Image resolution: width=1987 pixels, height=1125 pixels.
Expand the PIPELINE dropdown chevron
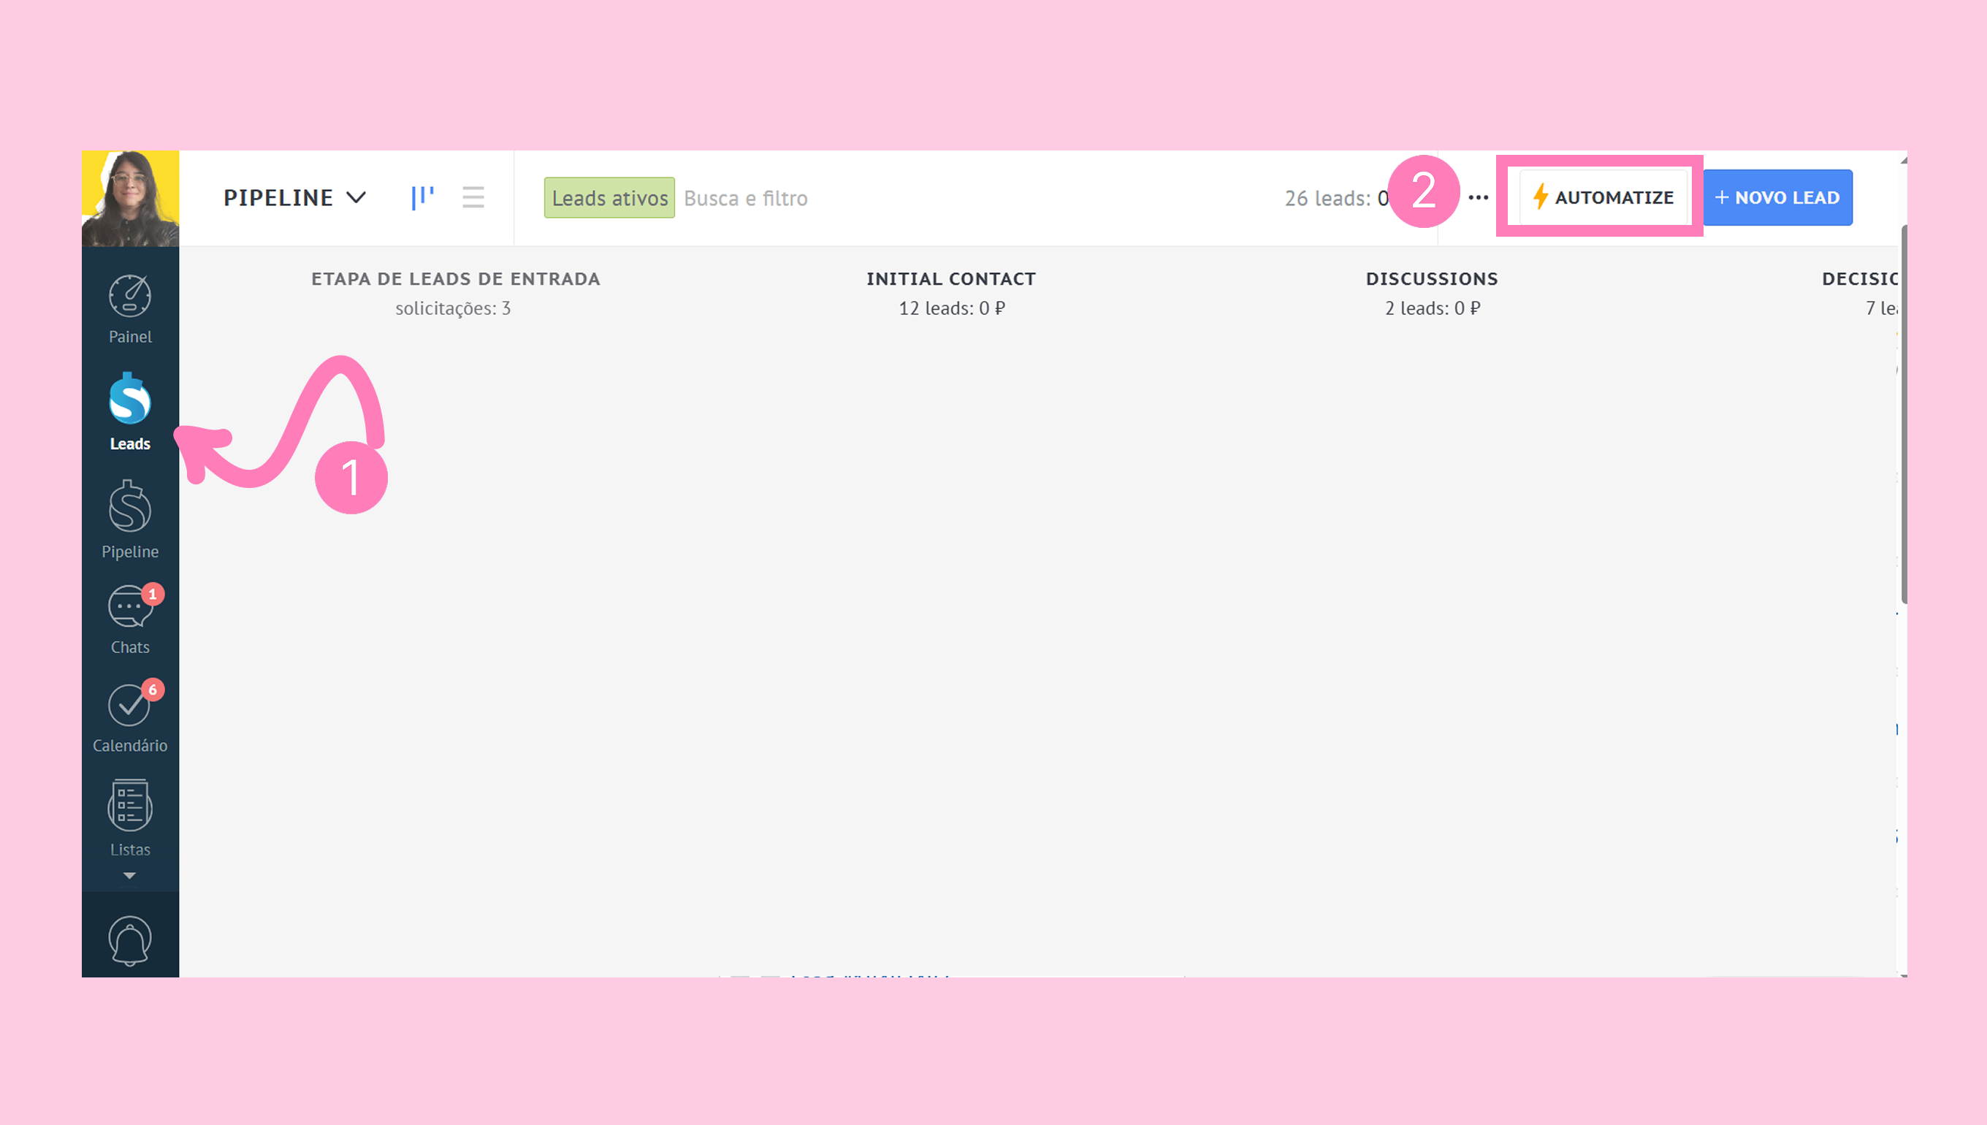tap(356, 197)
